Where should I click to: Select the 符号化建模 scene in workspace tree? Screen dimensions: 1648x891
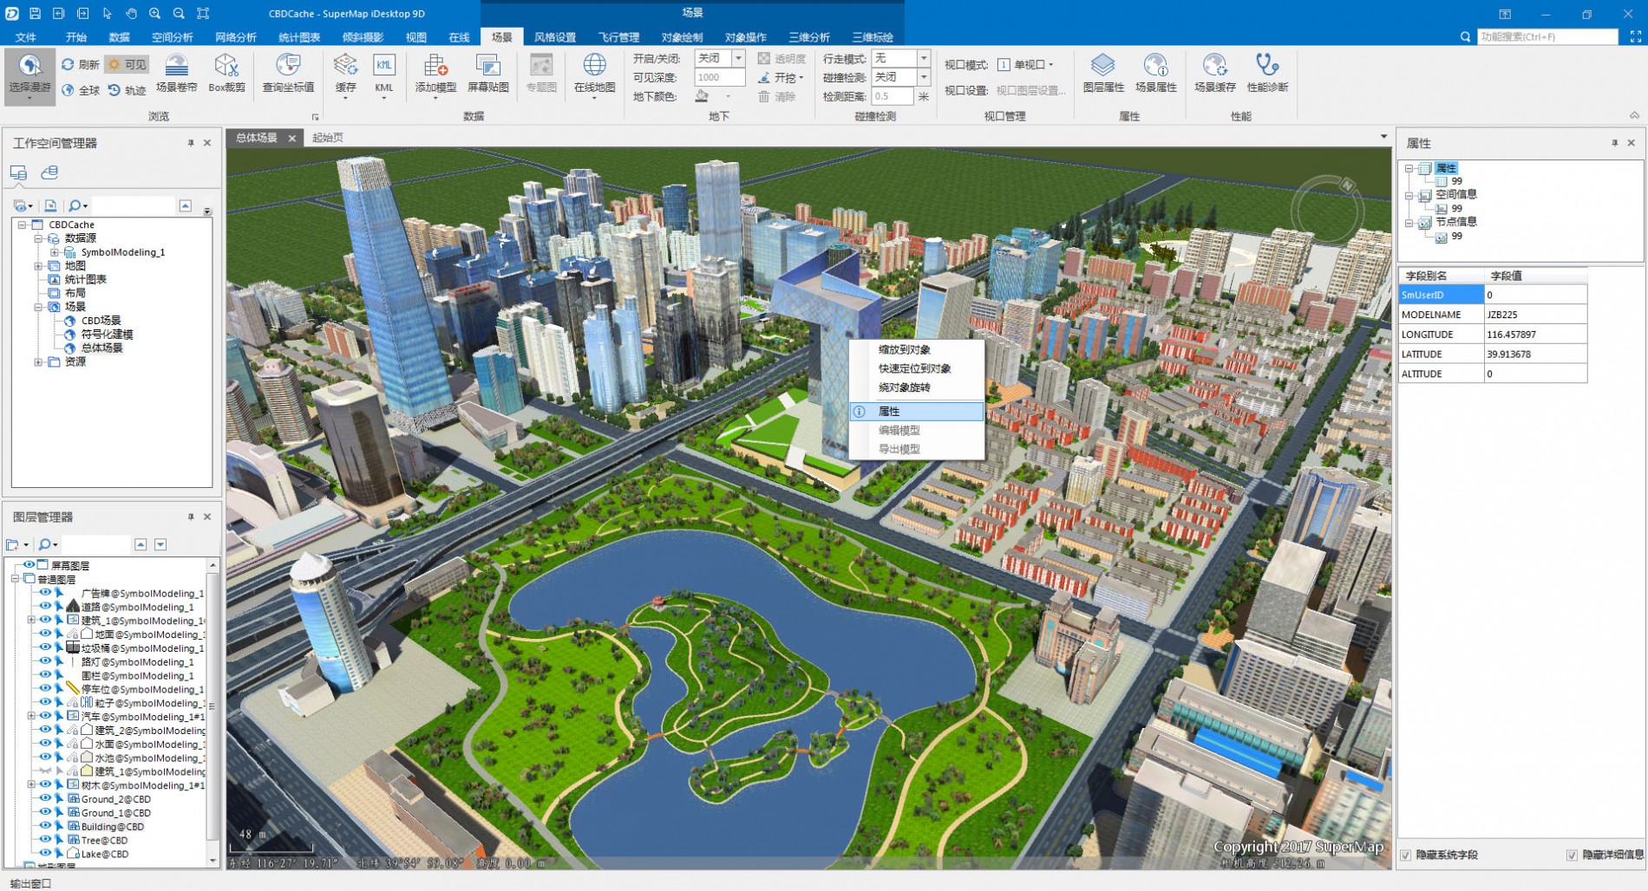(x=107, y=335)
